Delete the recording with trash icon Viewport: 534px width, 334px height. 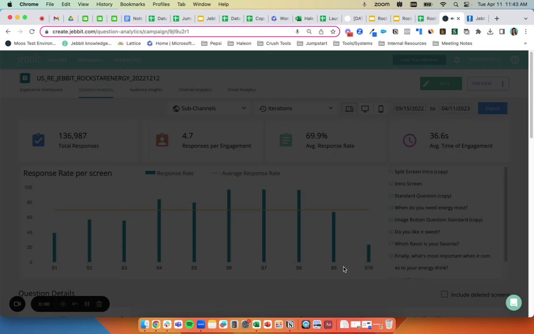[99, 304]
